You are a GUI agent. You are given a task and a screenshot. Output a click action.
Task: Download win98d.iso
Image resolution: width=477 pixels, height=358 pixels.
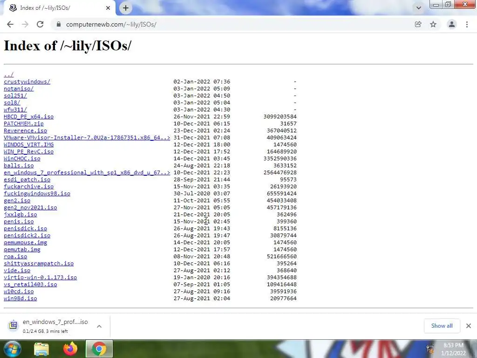coord(20,299)
